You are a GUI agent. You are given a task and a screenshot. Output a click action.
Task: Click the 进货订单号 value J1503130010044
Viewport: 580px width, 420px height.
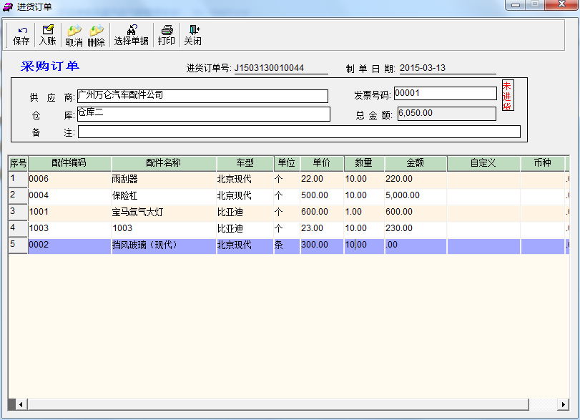pos(270,68)
